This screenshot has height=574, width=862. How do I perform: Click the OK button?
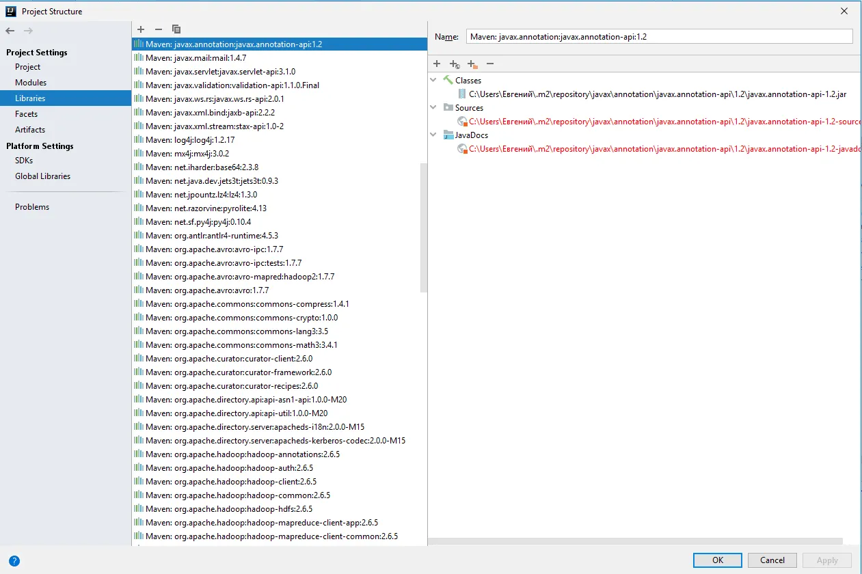pyautogui.click(x=717, y=560)
